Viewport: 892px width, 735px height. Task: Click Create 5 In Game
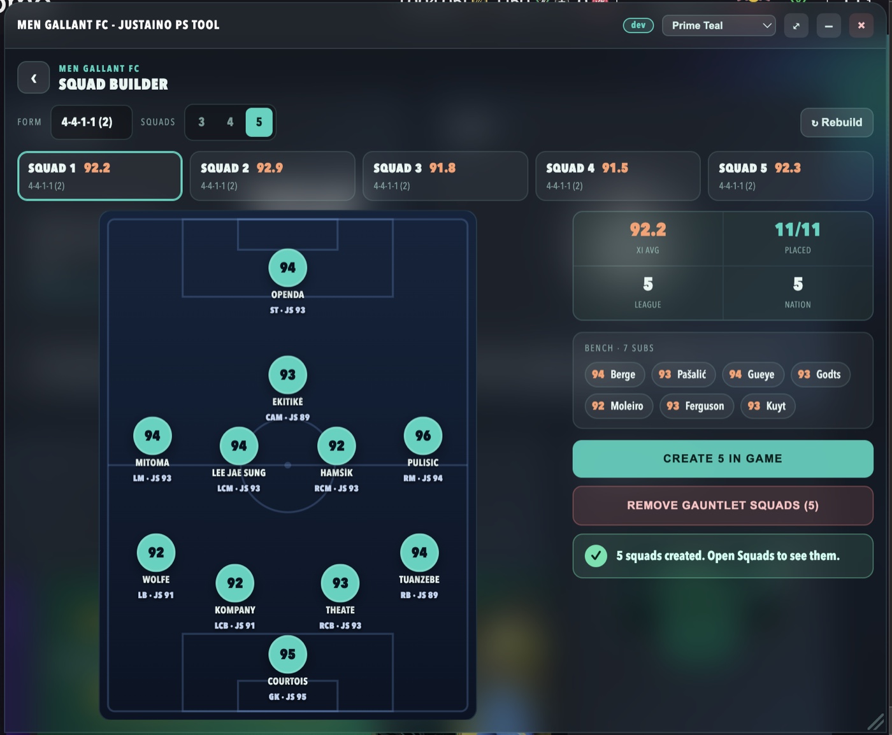point(723,459)
